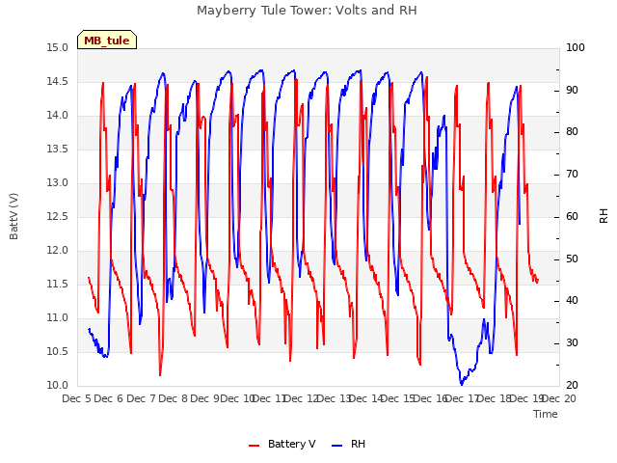The width and height of the screenshot is (617, 463).
Task: Click the 30 right axis tick label
Action: click(x=572, y=343)
